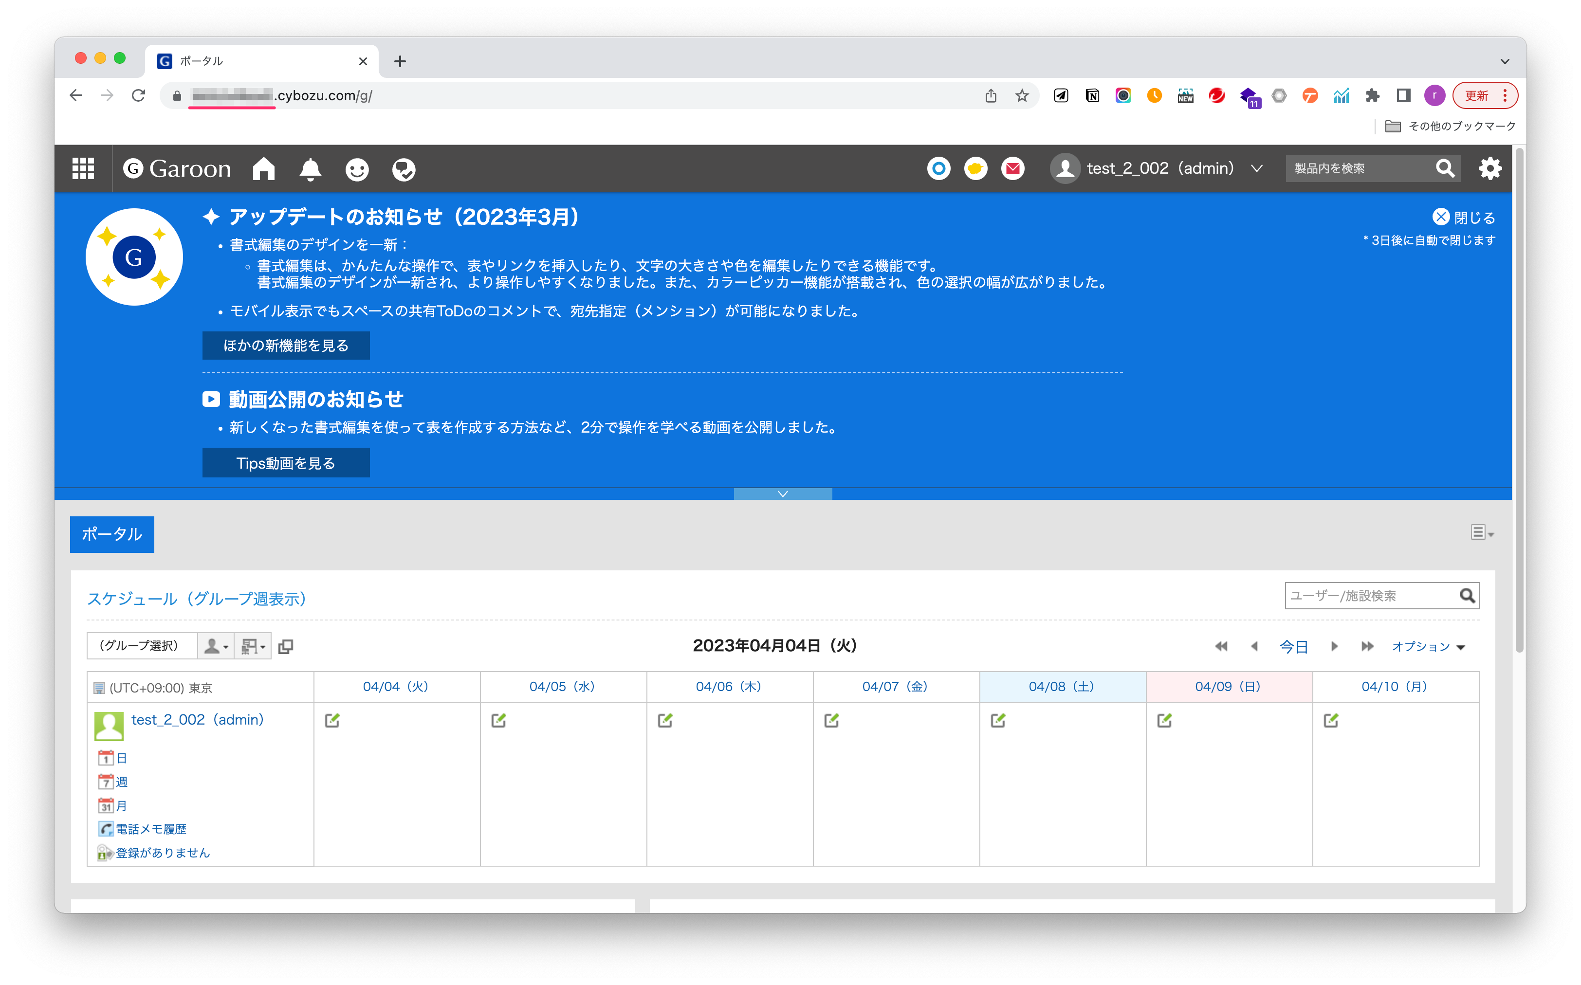Click the smiley face header icon
Image resolution: width=1581 pixels, height=985 pixels.
tap(356, 170)
